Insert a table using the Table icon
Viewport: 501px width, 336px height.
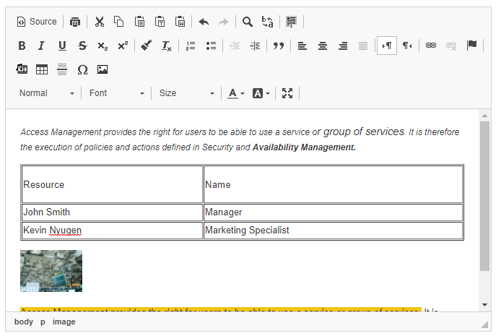click(42, 69)
